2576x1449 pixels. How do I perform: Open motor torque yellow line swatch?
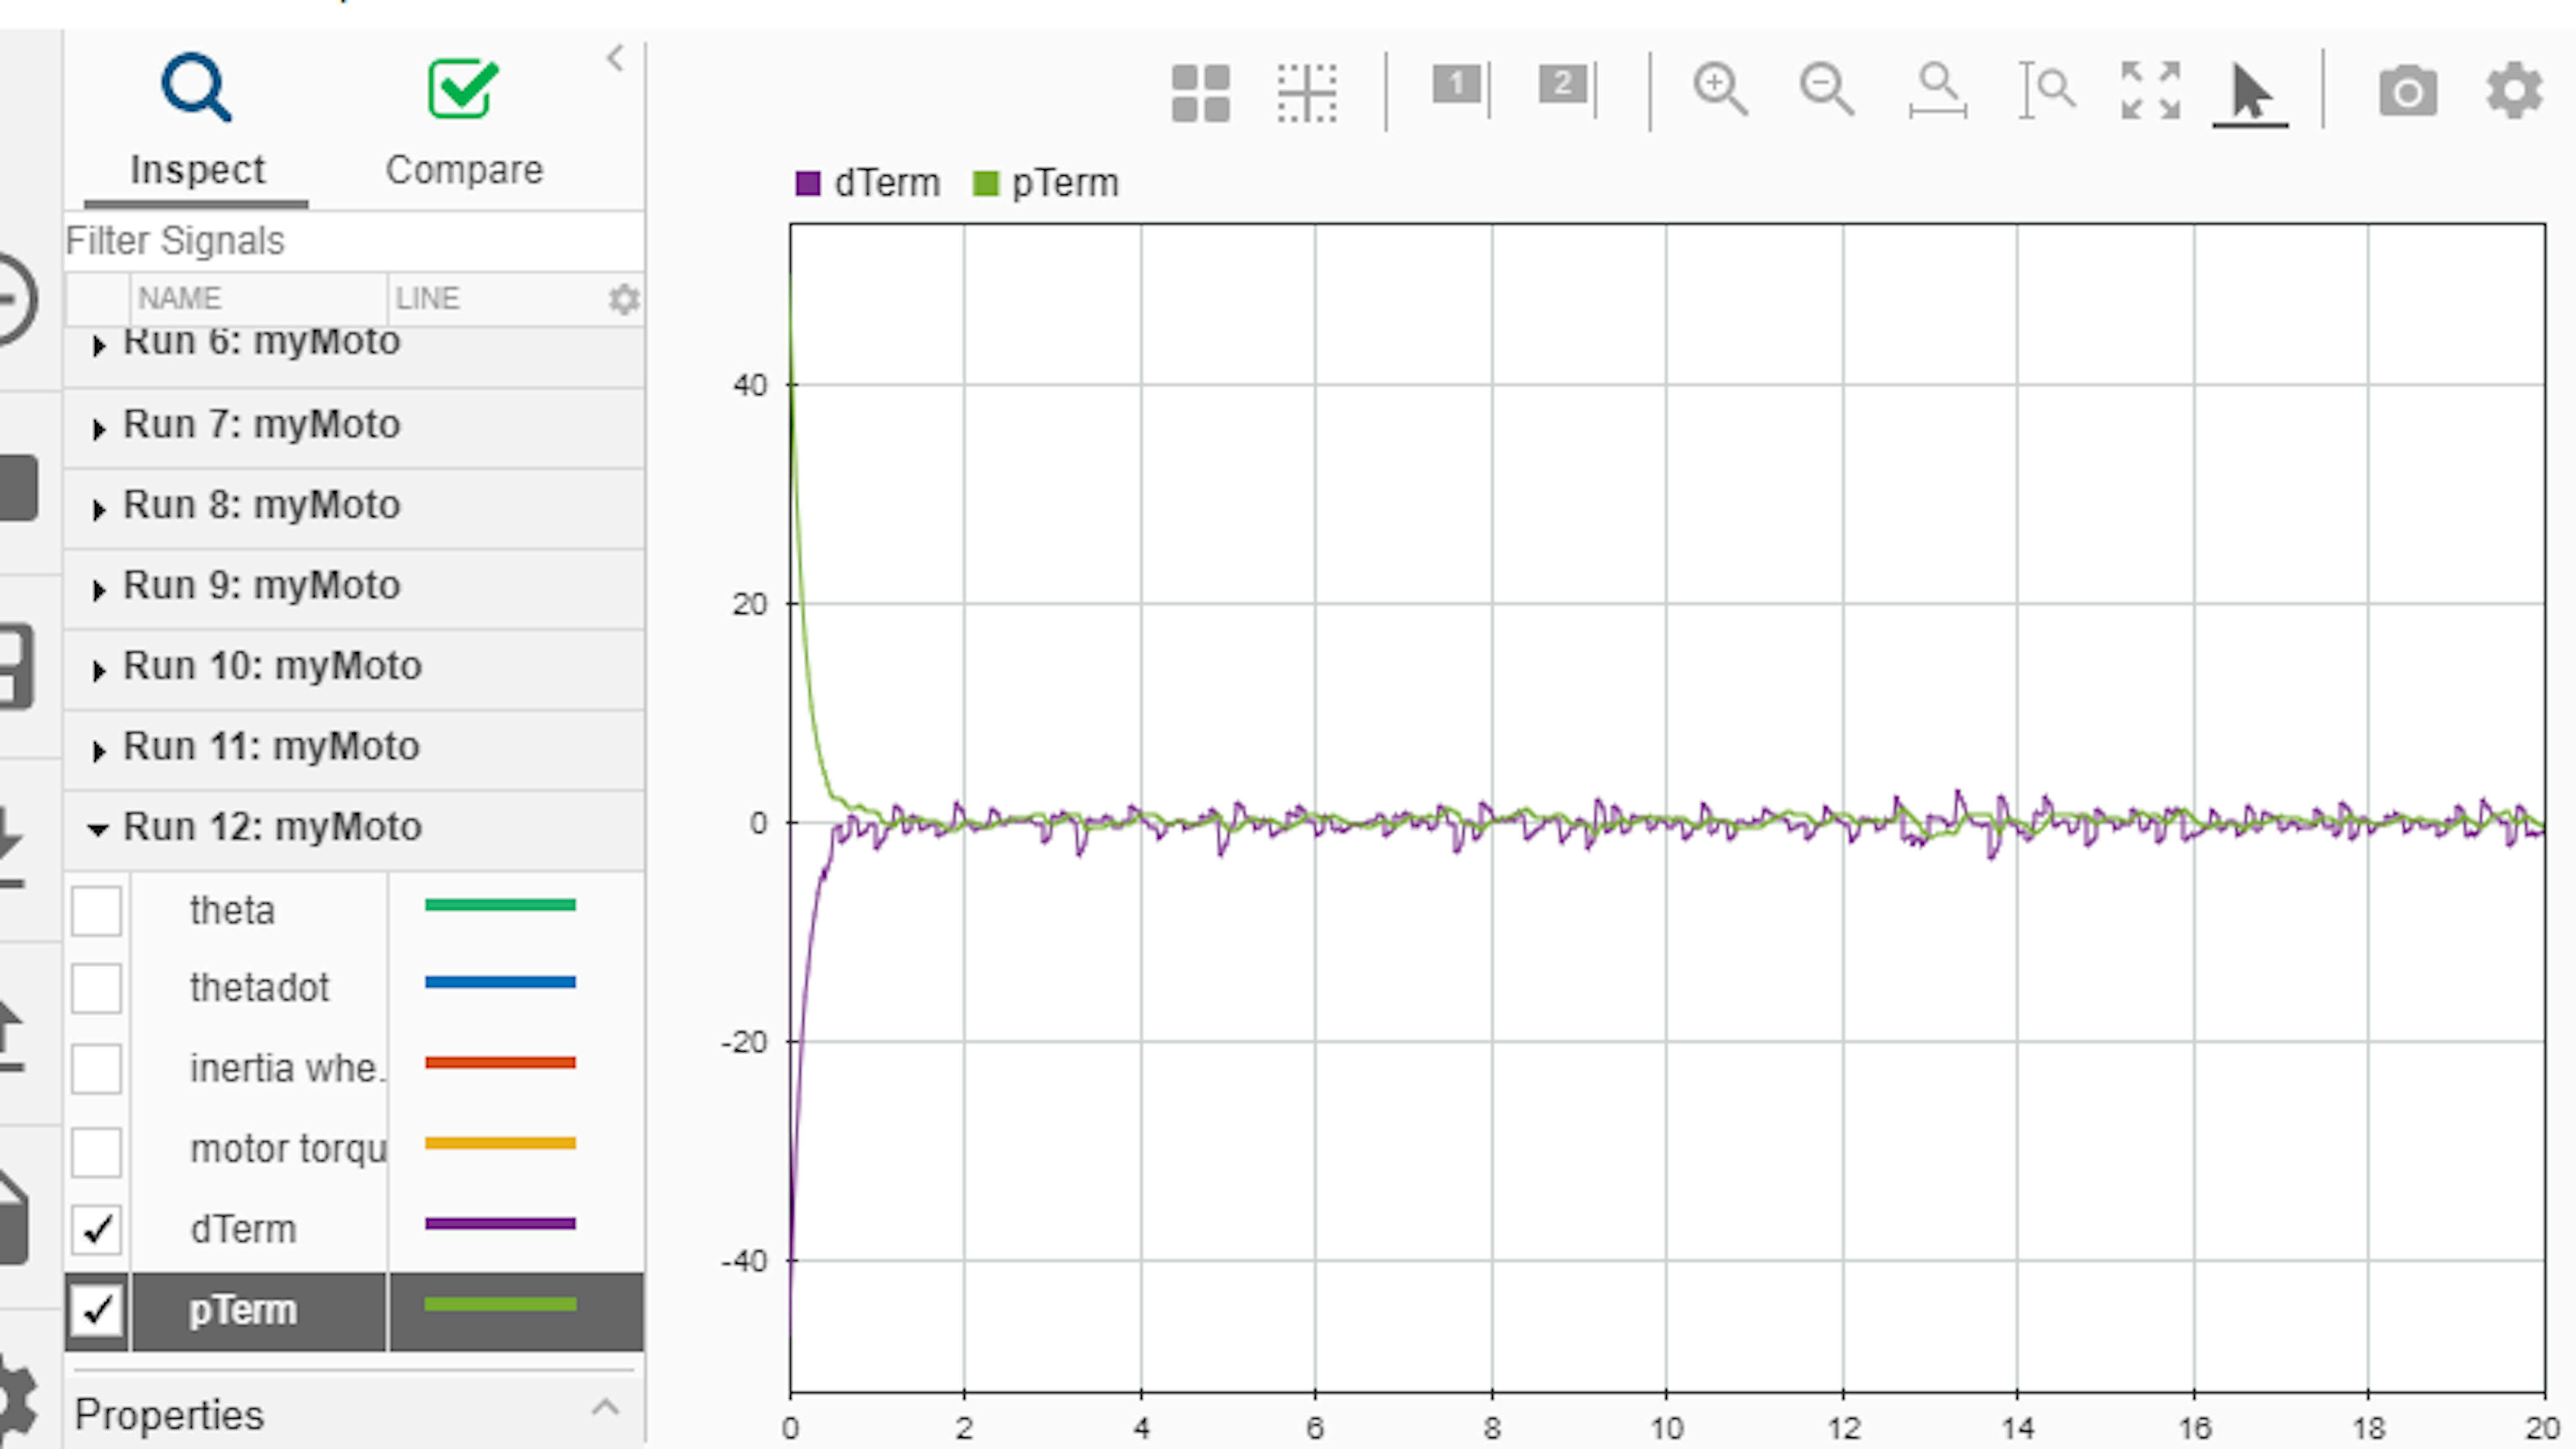[x=500, y=1143]
